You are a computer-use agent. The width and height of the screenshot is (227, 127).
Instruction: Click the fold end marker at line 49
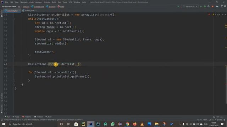point(14,80)
